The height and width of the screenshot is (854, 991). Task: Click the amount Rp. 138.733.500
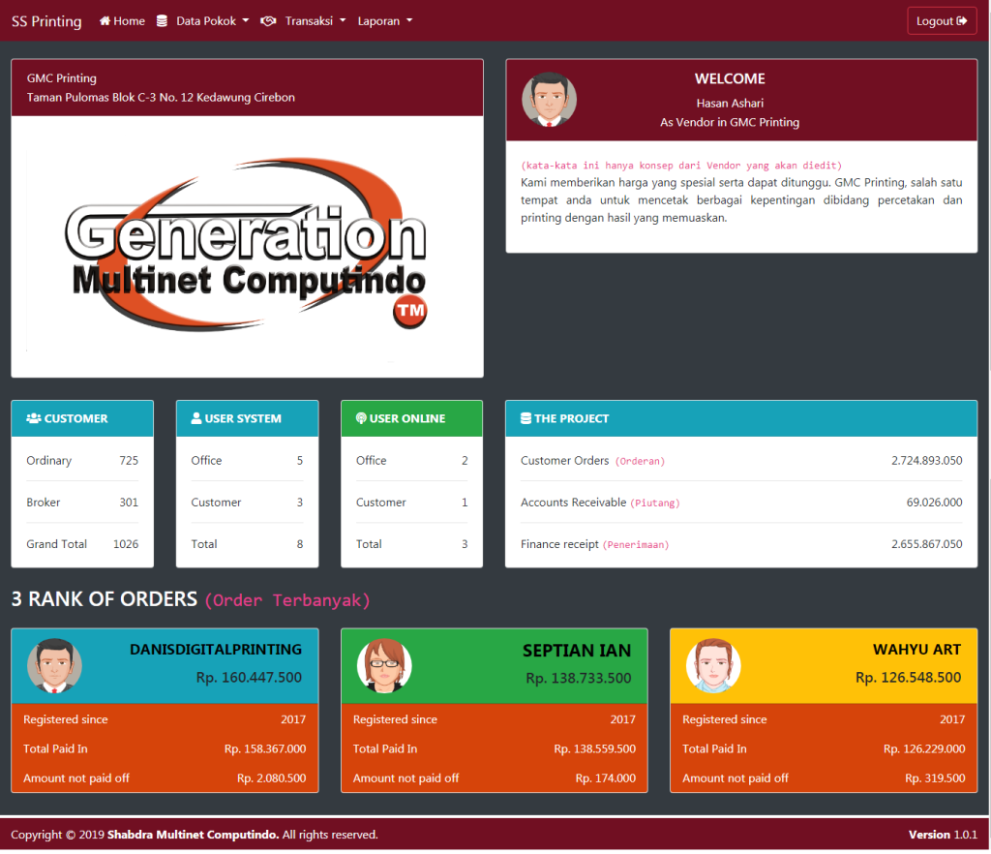tap(579, 678)
